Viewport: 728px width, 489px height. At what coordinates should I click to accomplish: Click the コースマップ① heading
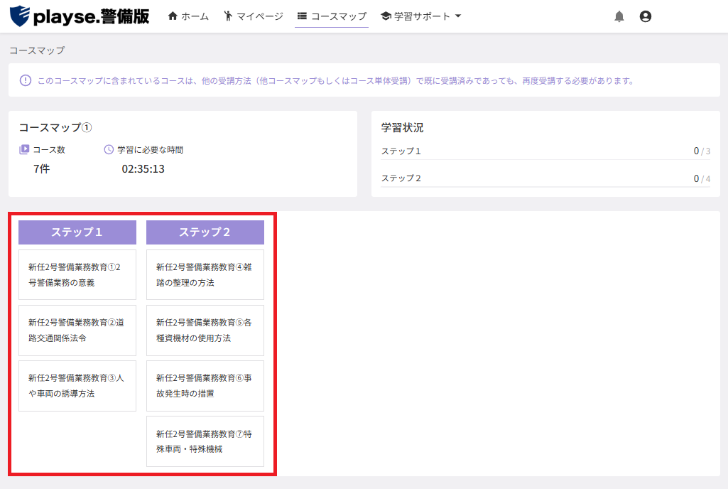click(x=55, y=127)
